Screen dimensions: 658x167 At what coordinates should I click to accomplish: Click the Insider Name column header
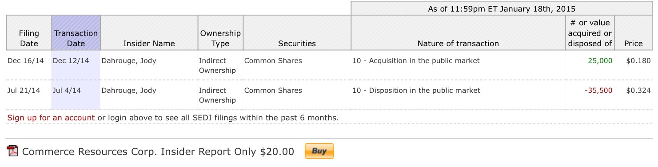click(x=149, y=44)
